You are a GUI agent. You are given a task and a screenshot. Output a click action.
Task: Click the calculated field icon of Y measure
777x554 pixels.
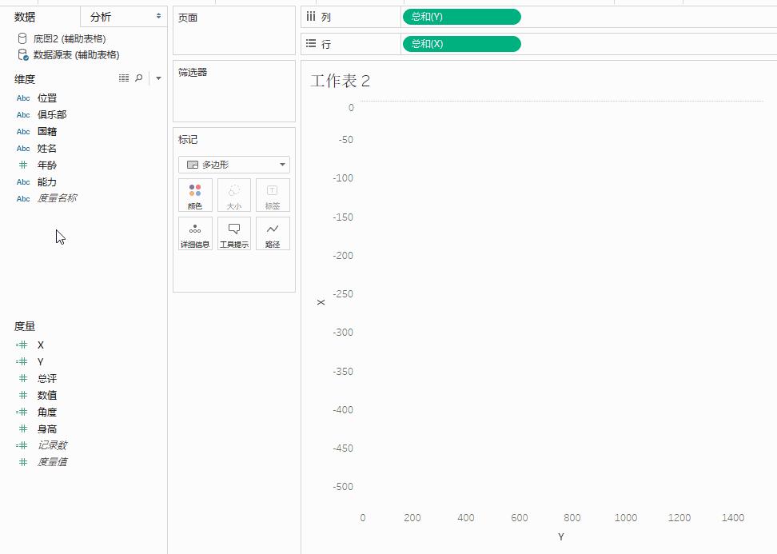tap(22, 361)
